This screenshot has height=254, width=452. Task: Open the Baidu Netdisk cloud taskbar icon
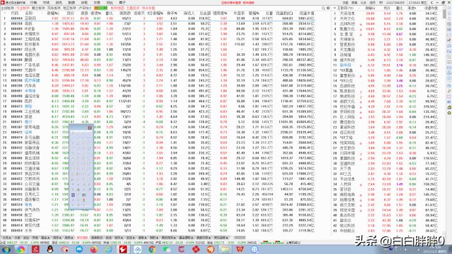click(137, 250)
